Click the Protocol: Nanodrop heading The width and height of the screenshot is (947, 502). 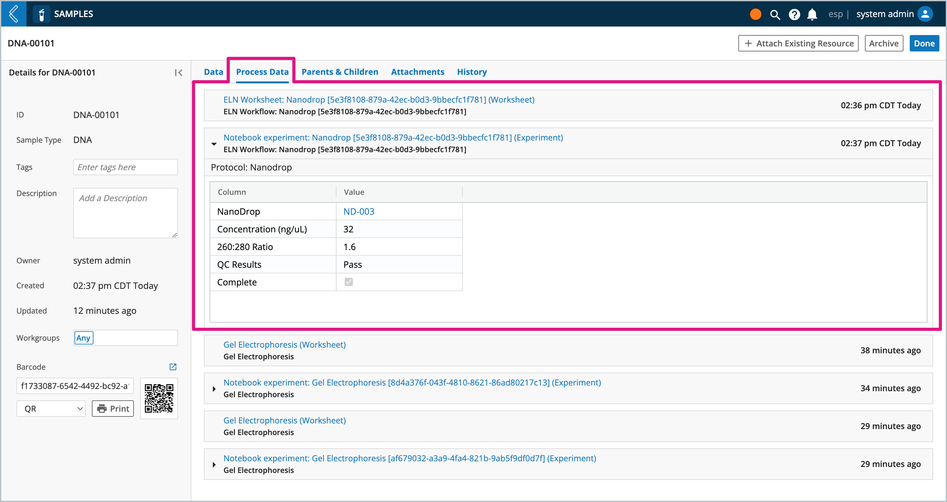251,167
